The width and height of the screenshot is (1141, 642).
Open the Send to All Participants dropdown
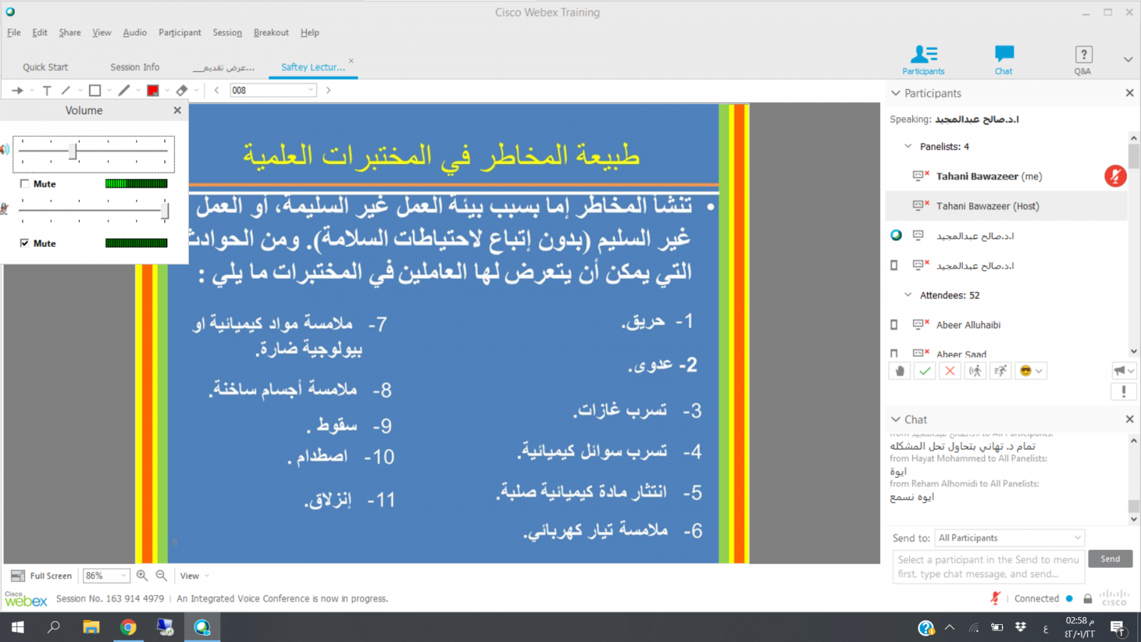tap(1010, 538)
